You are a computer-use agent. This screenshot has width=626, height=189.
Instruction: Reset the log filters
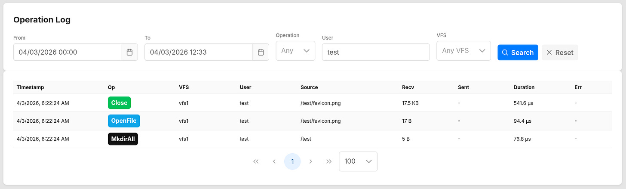tap(560, 53)
